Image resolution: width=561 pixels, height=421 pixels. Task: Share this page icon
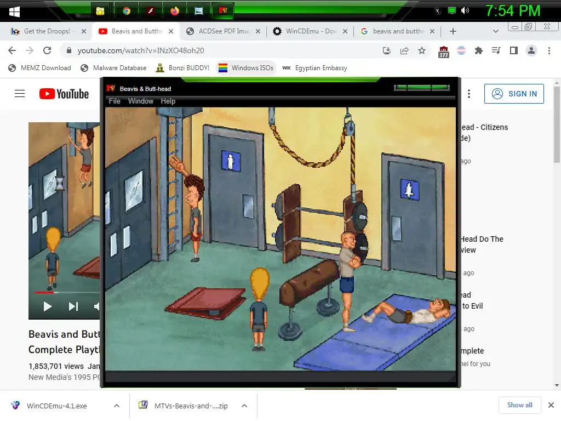click(404, 50)
